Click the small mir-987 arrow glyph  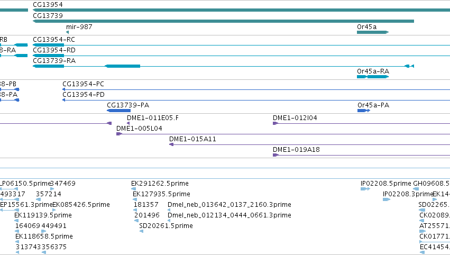pyautogui.click(x=68, y=32)
